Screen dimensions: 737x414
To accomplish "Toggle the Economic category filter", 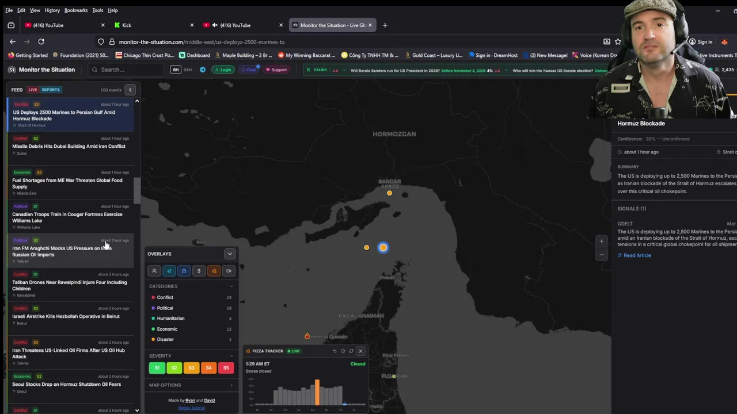I will [x=191, y=329].
